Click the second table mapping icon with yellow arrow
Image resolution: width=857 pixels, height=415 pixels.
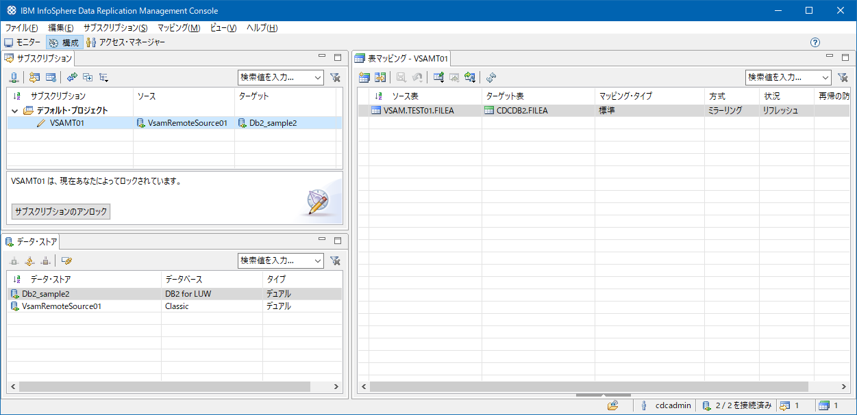(380, 77)
